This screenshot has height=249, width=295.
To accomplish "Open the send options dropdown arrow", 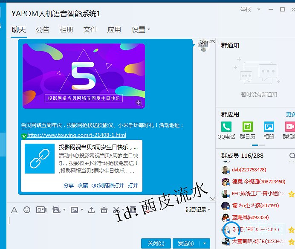I will pyautogui.click(x=205, y=243).
